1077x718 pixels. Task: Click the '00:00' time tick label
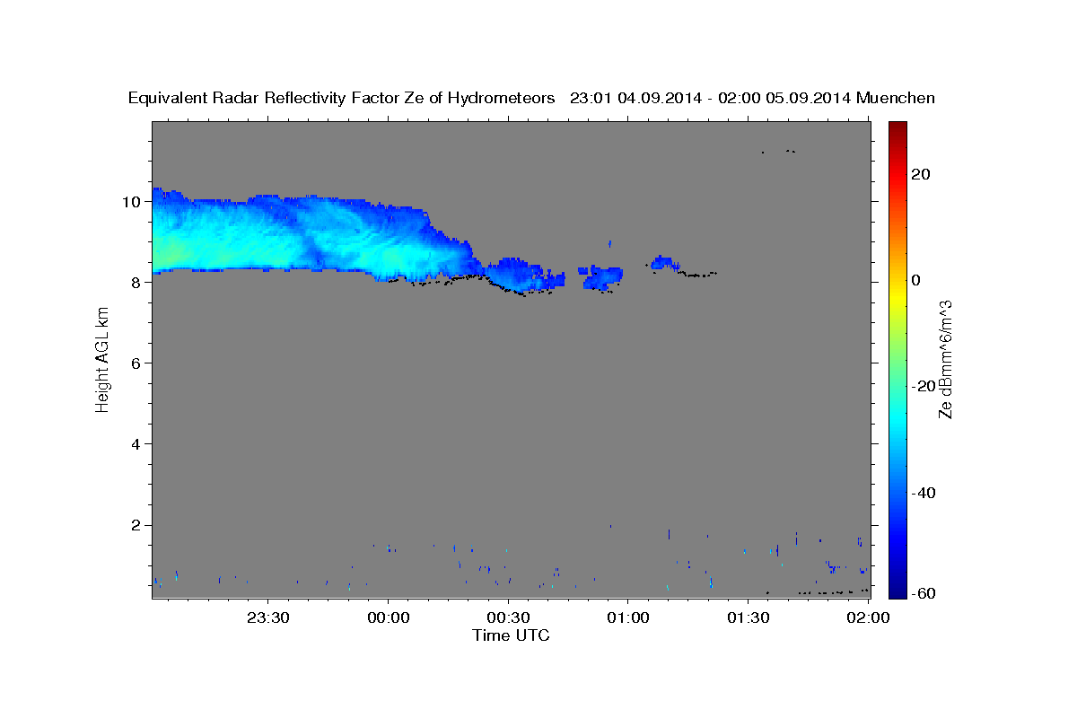[389, 617]
